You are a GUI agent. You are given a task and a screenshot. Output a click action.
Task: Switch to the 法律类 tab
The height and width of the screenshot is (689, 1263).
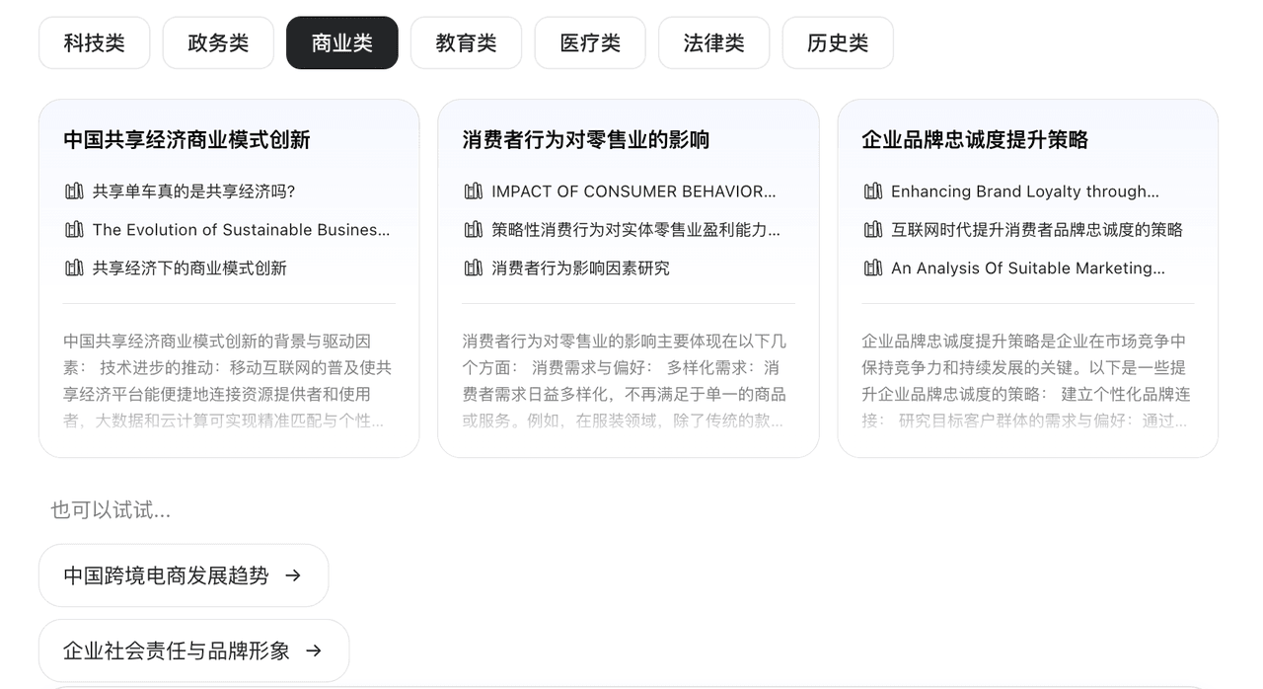pos(713,43)
